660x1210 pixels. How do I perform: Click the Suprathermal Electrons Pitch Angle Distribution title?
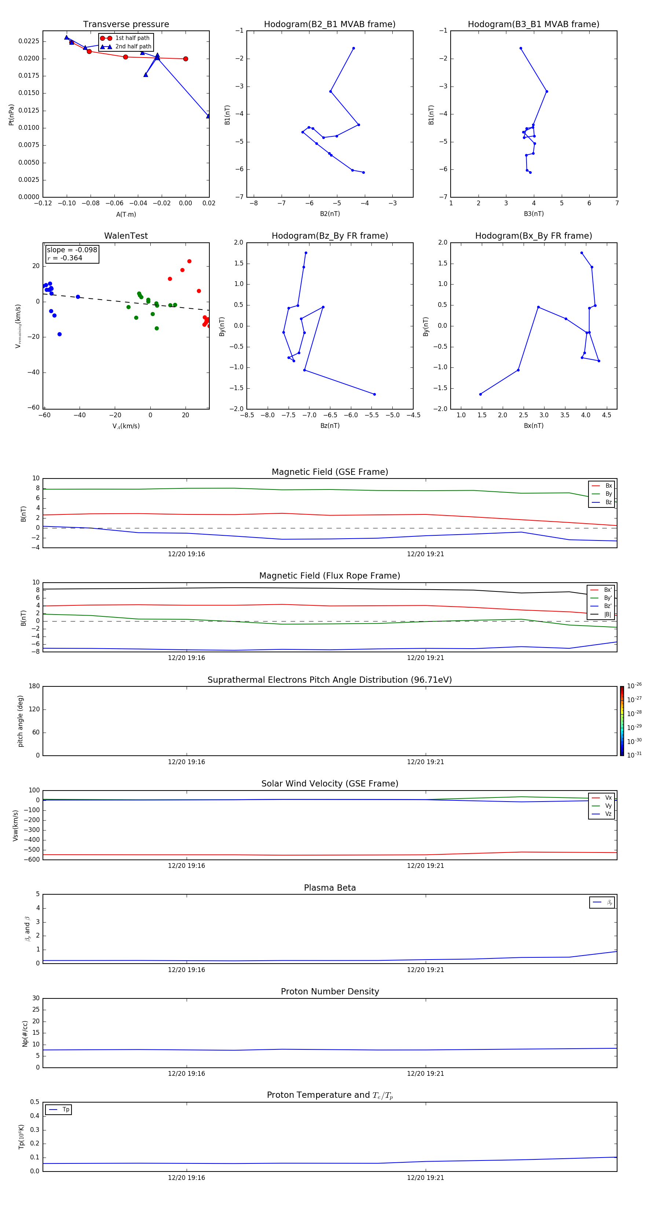(x=330, y=680)
